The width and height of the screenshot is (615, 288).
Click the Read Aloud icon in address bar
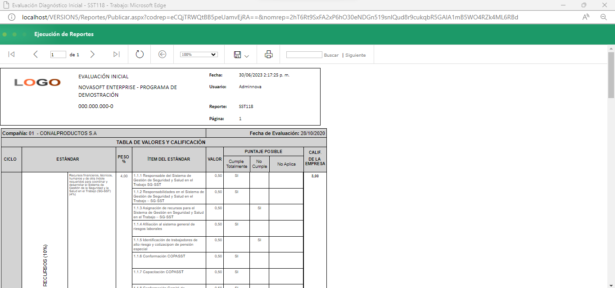click(586, 17)
